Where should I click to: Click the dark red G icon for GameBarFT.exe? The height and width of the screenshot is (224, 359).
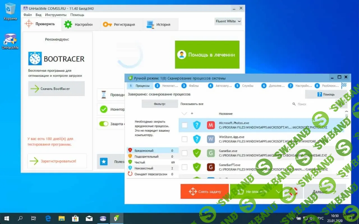tap(211, 167)
